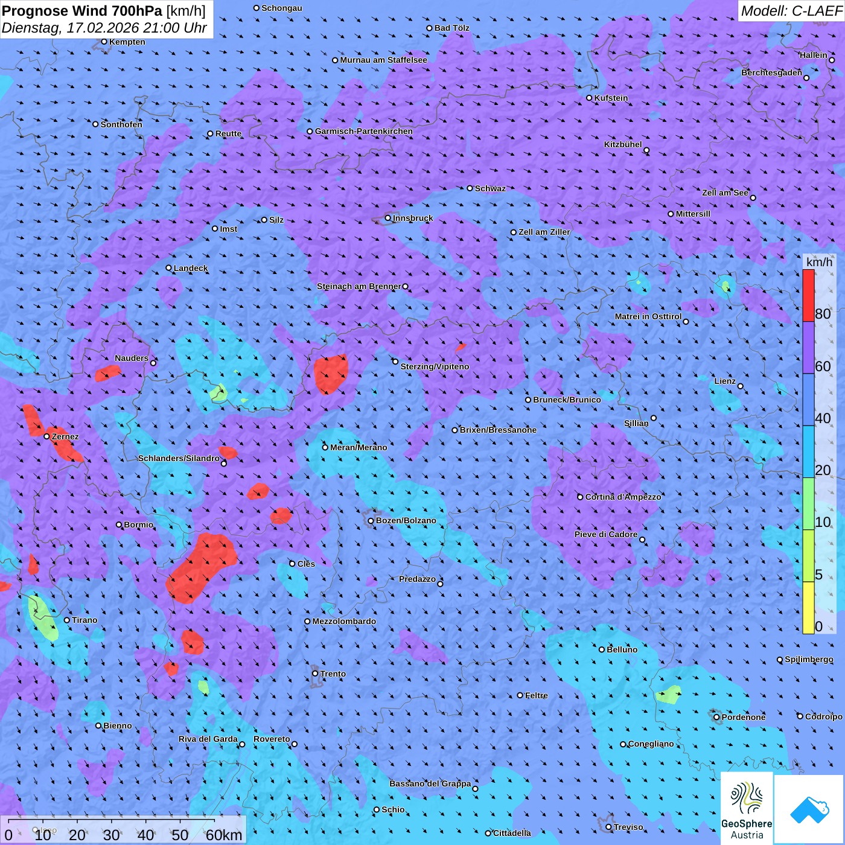Click the 'Sillian' label
The height and width of the screenshot is (845, 845).
pyautogui.click(x=636, y=423)
